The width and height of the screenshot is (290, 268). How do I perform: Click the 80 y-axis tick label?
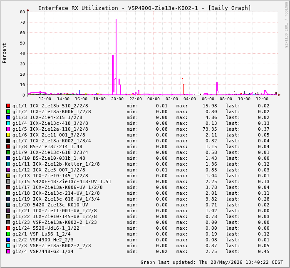[22, 12]
